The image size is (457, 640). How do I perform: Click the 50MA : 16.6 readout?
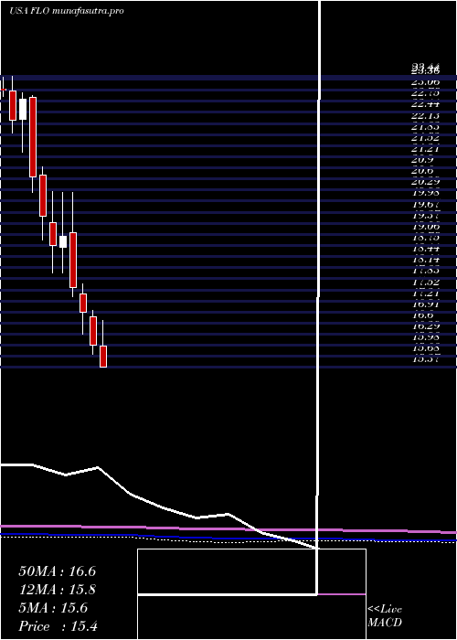tap(57, 571)
